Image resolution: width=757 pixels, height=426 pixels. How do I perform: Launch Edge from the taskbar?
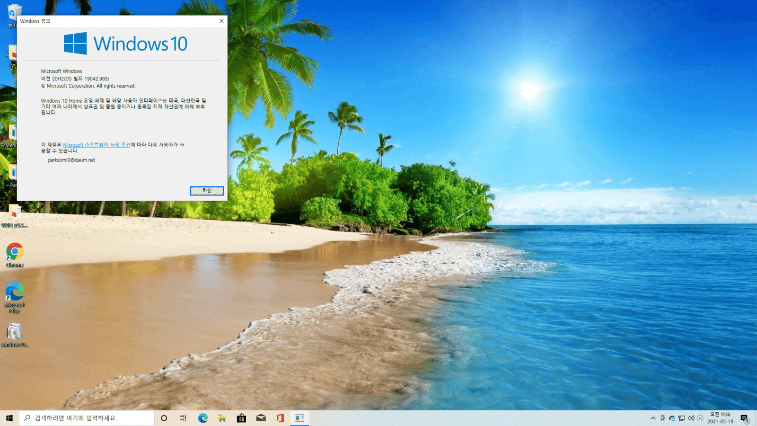[x=203, y=418]
